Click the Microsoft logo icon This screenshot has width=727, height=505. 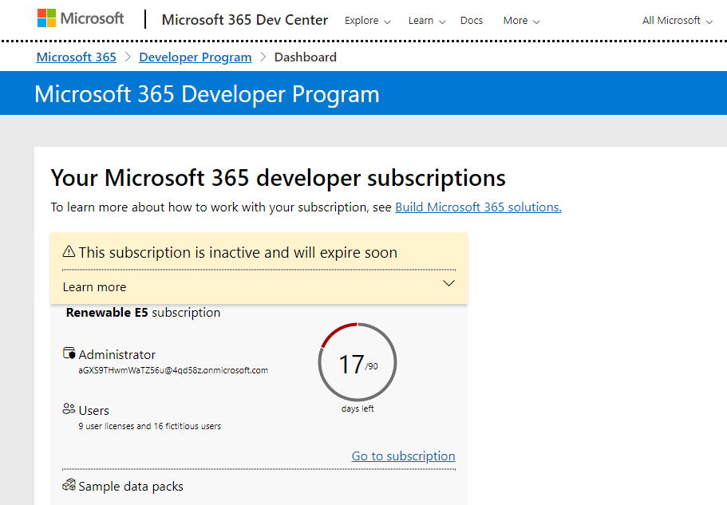point(46,18)
